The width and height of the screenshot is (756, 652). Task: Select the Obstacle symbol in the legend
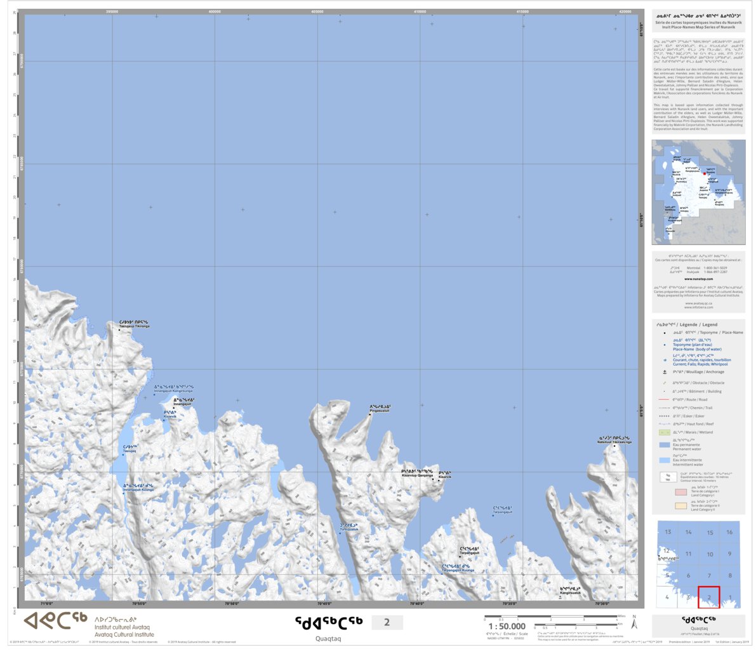coord(665,383)
